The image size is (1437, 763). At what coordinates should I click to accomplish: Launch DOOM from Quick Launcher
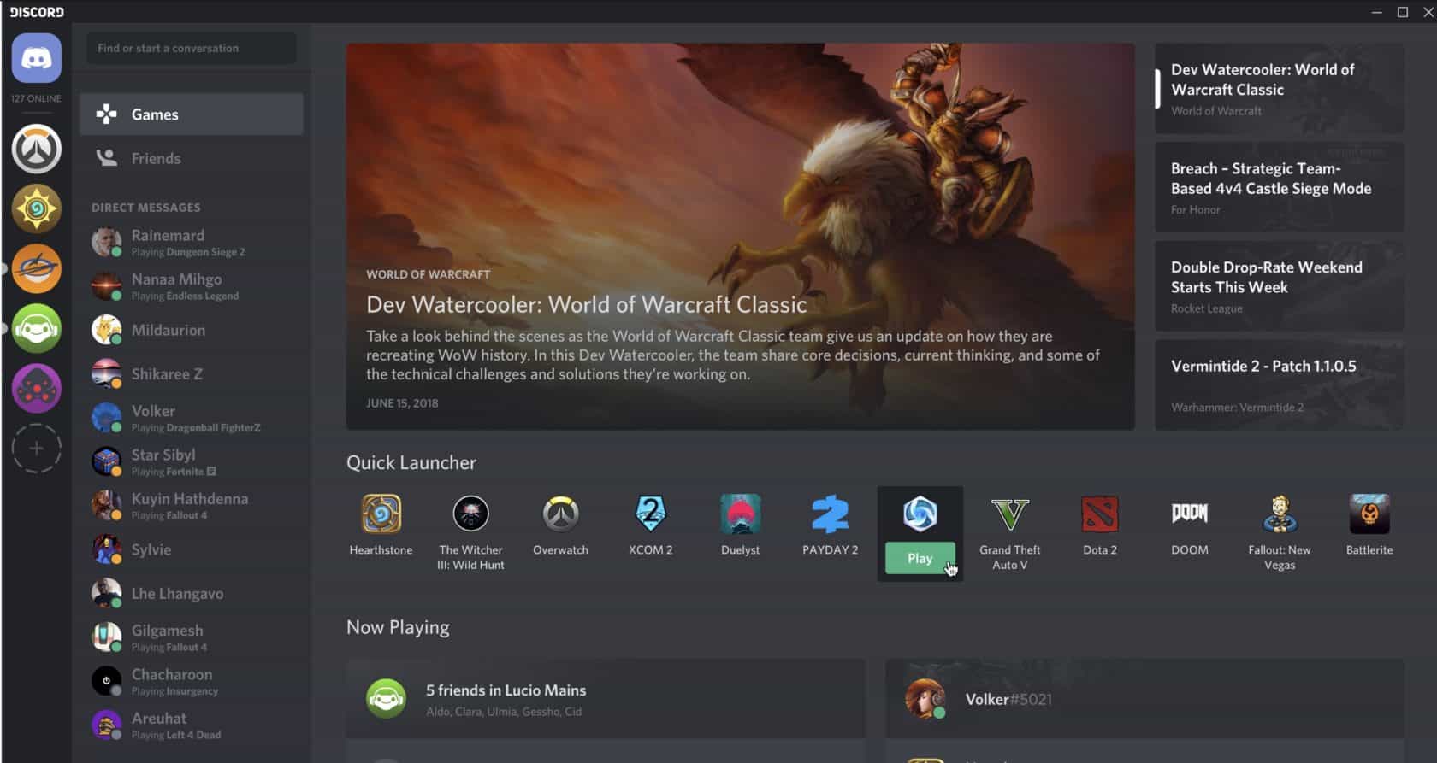(x=1189, y=514)
